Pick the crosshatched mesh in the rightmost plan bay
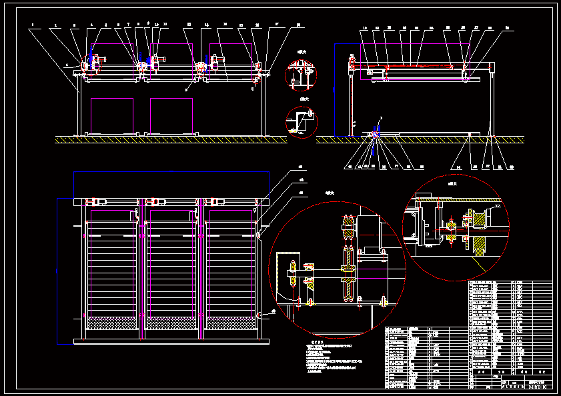 231,324
